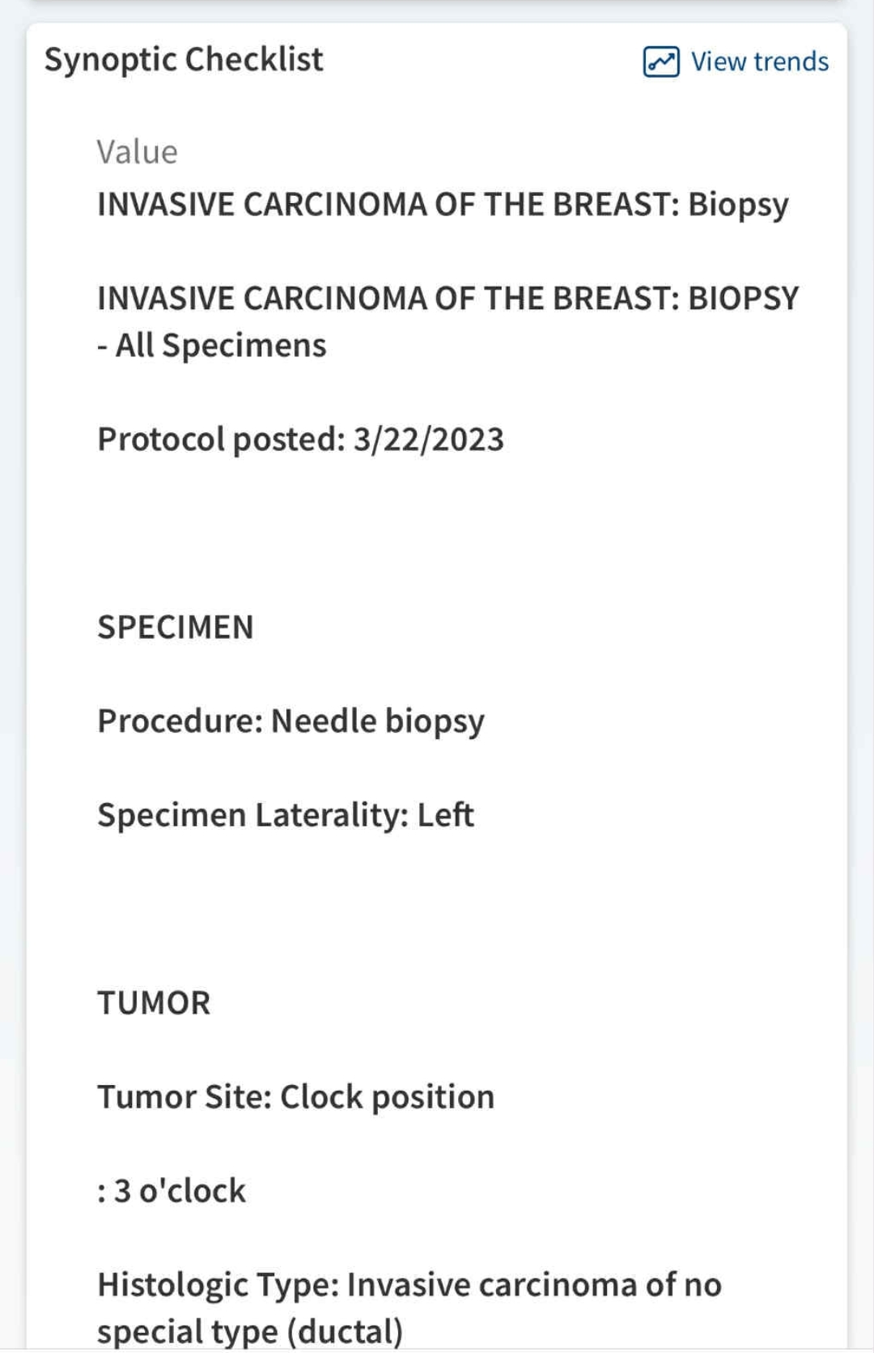This screenshot has width=874, height=1353.
Task: Click the Needle biopsy value
Action: [378, 721]
